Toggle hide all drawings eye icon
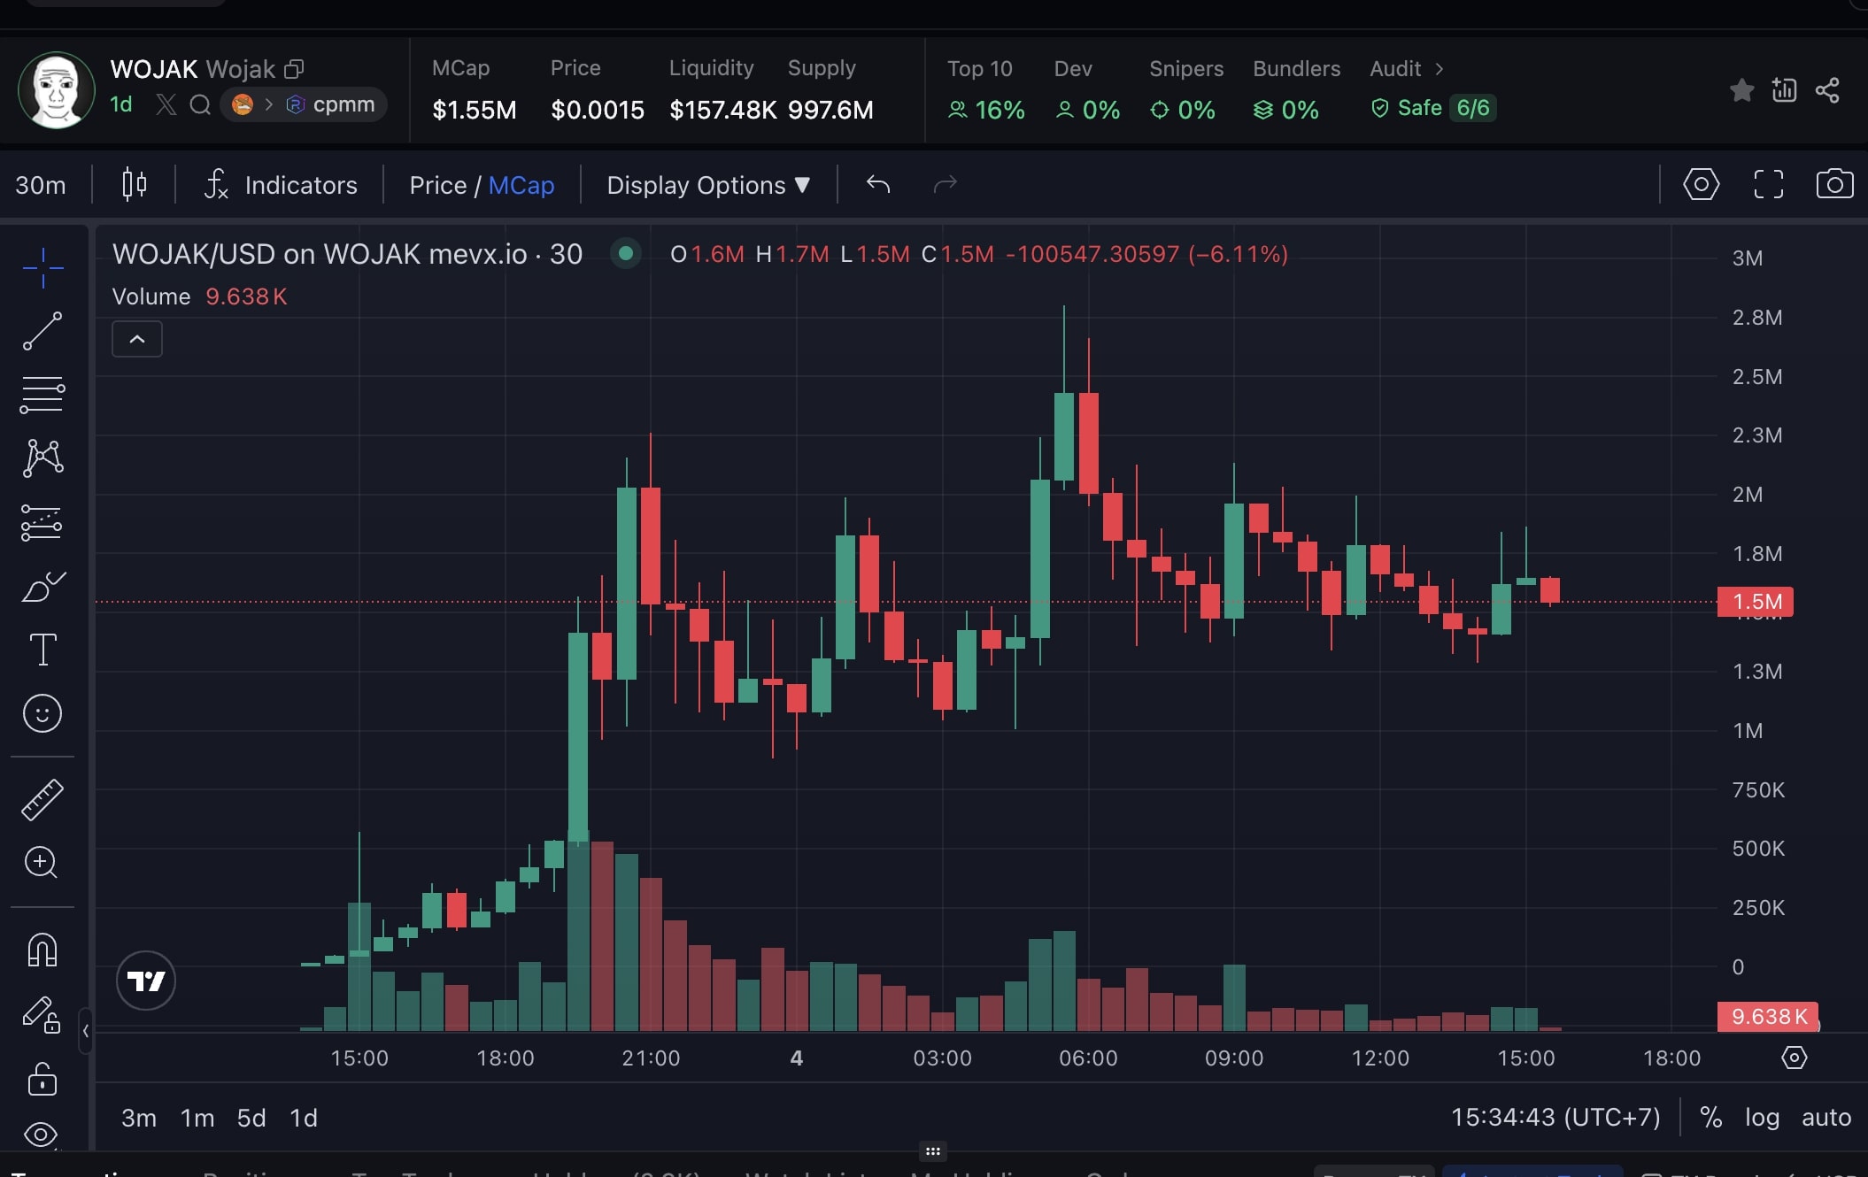This screenshot has height=1177, width=1868. 42,1135
